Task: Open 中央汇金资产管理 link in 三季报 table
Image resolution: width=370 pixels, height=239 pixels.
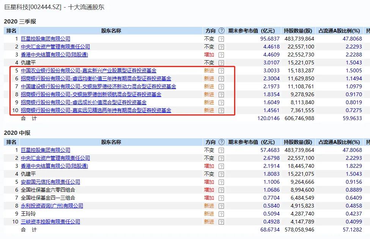Action: tap(55, 47)
